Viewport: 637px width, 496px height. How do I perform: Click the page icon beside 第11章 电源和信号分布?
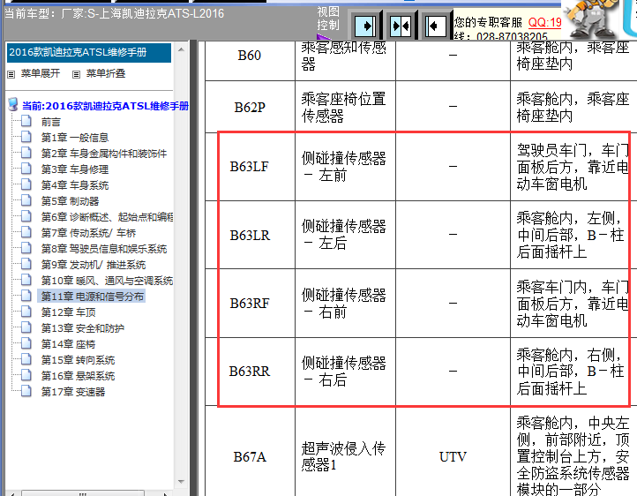(x=26, y=296)
